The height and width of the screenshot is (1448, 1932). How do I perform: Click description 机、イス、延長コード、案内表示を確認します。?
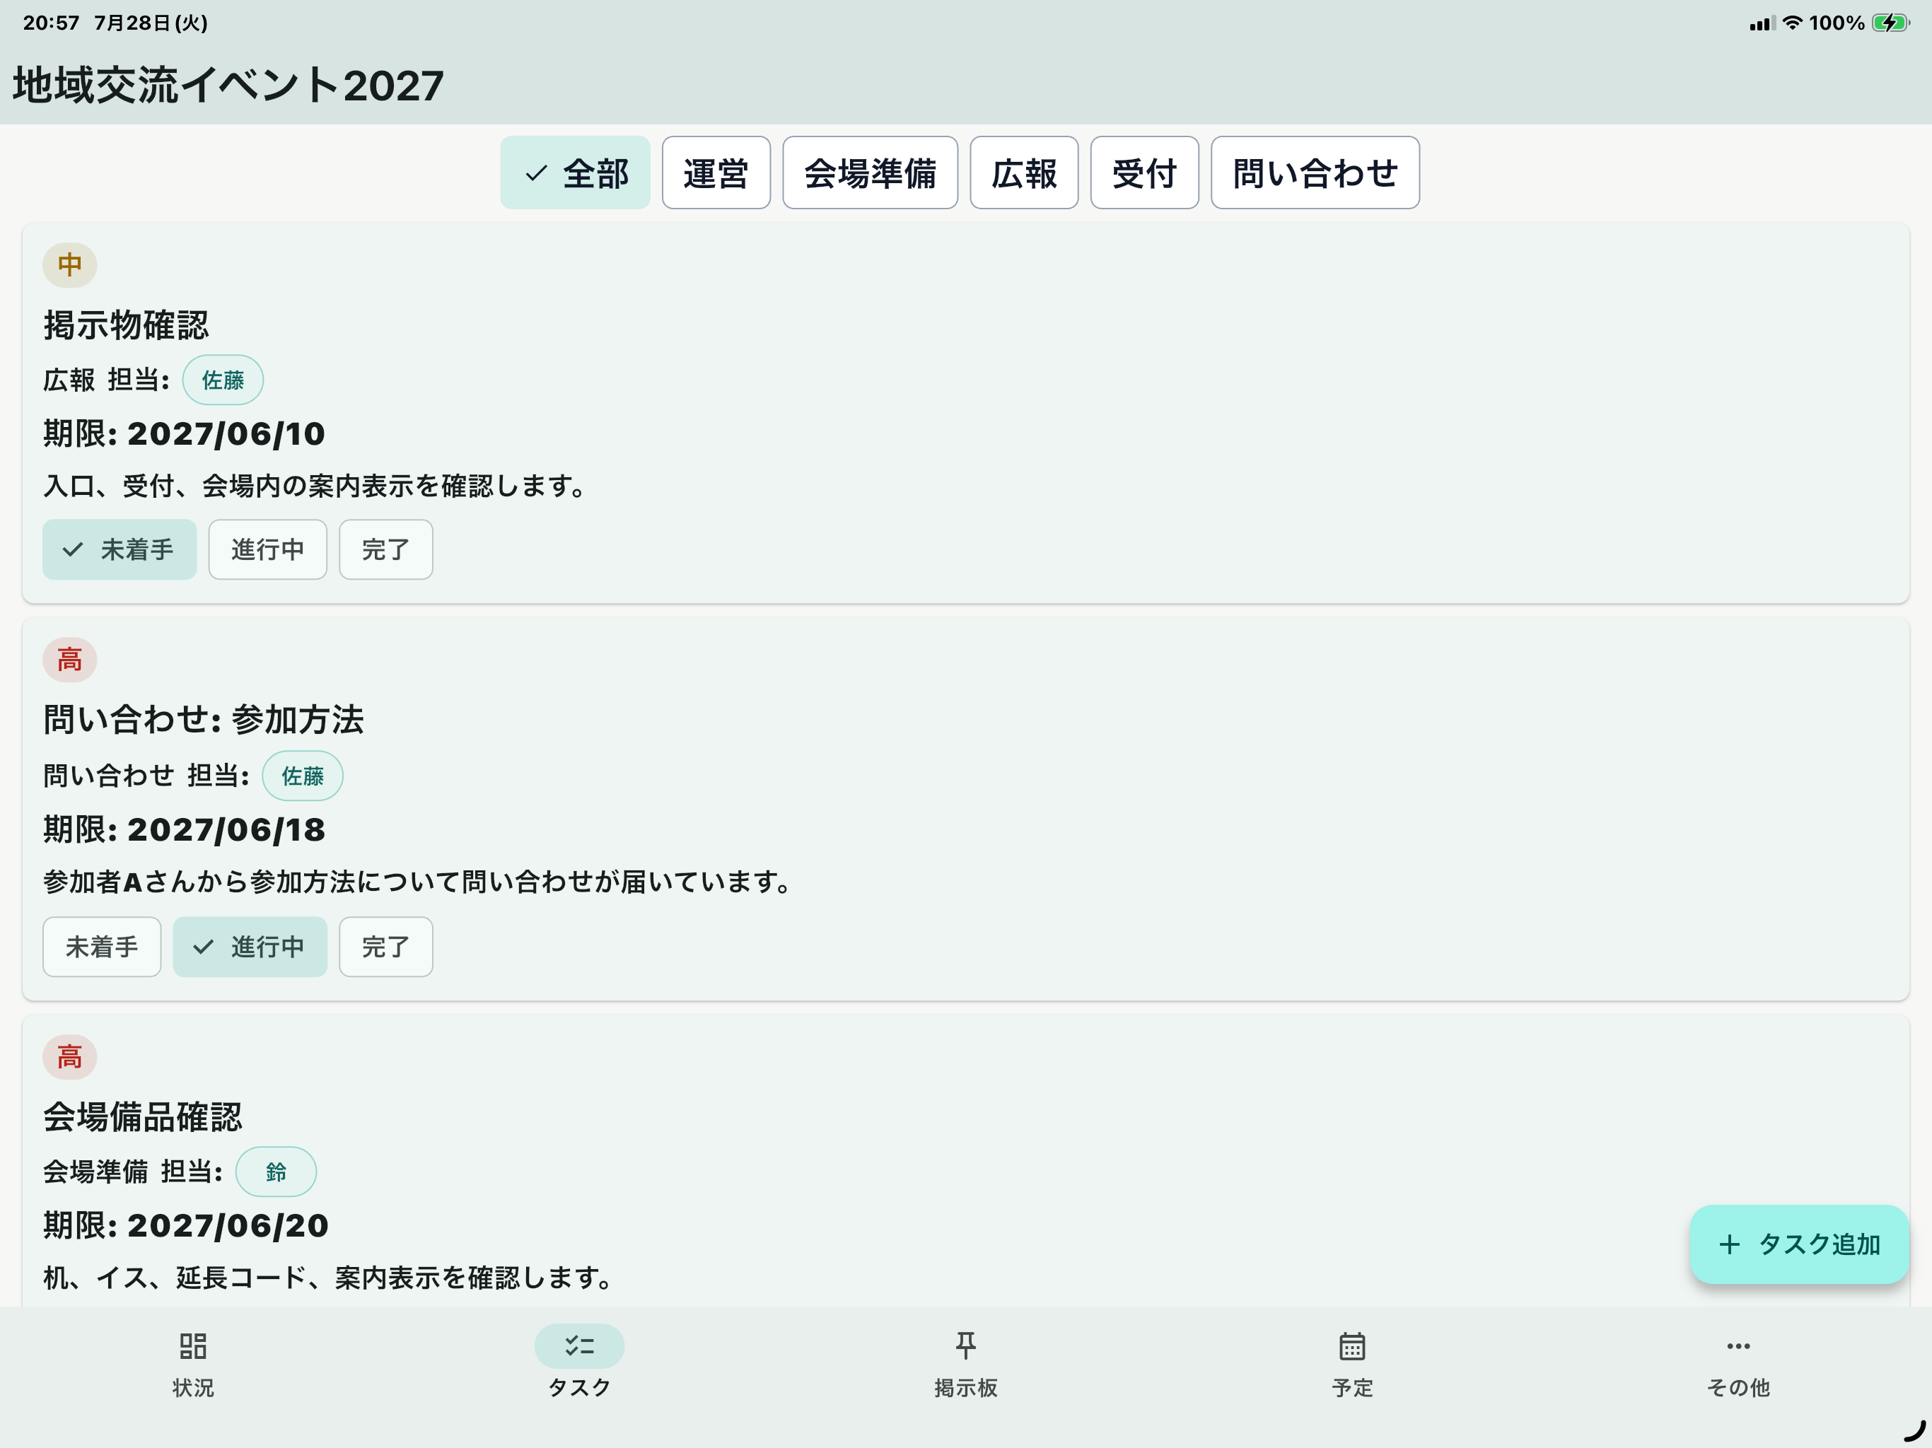click(331, 1278)
